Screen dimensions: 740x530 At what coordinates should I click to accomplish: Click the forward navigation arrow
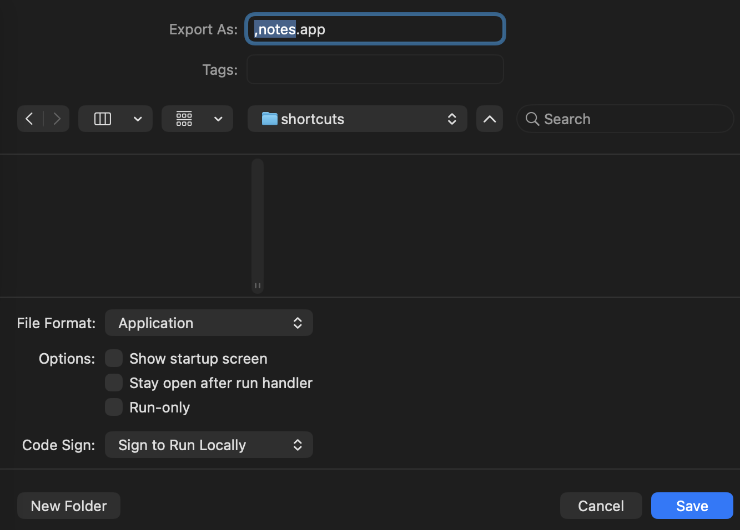[56, 118]
